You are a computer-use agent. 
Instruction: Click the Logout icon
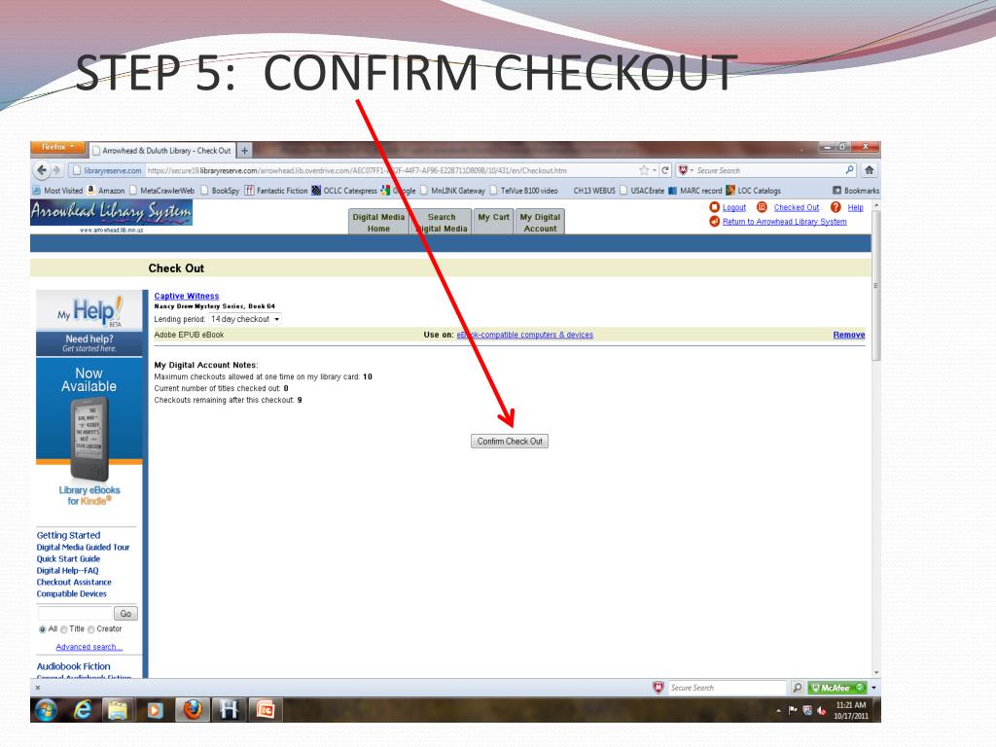714,207
